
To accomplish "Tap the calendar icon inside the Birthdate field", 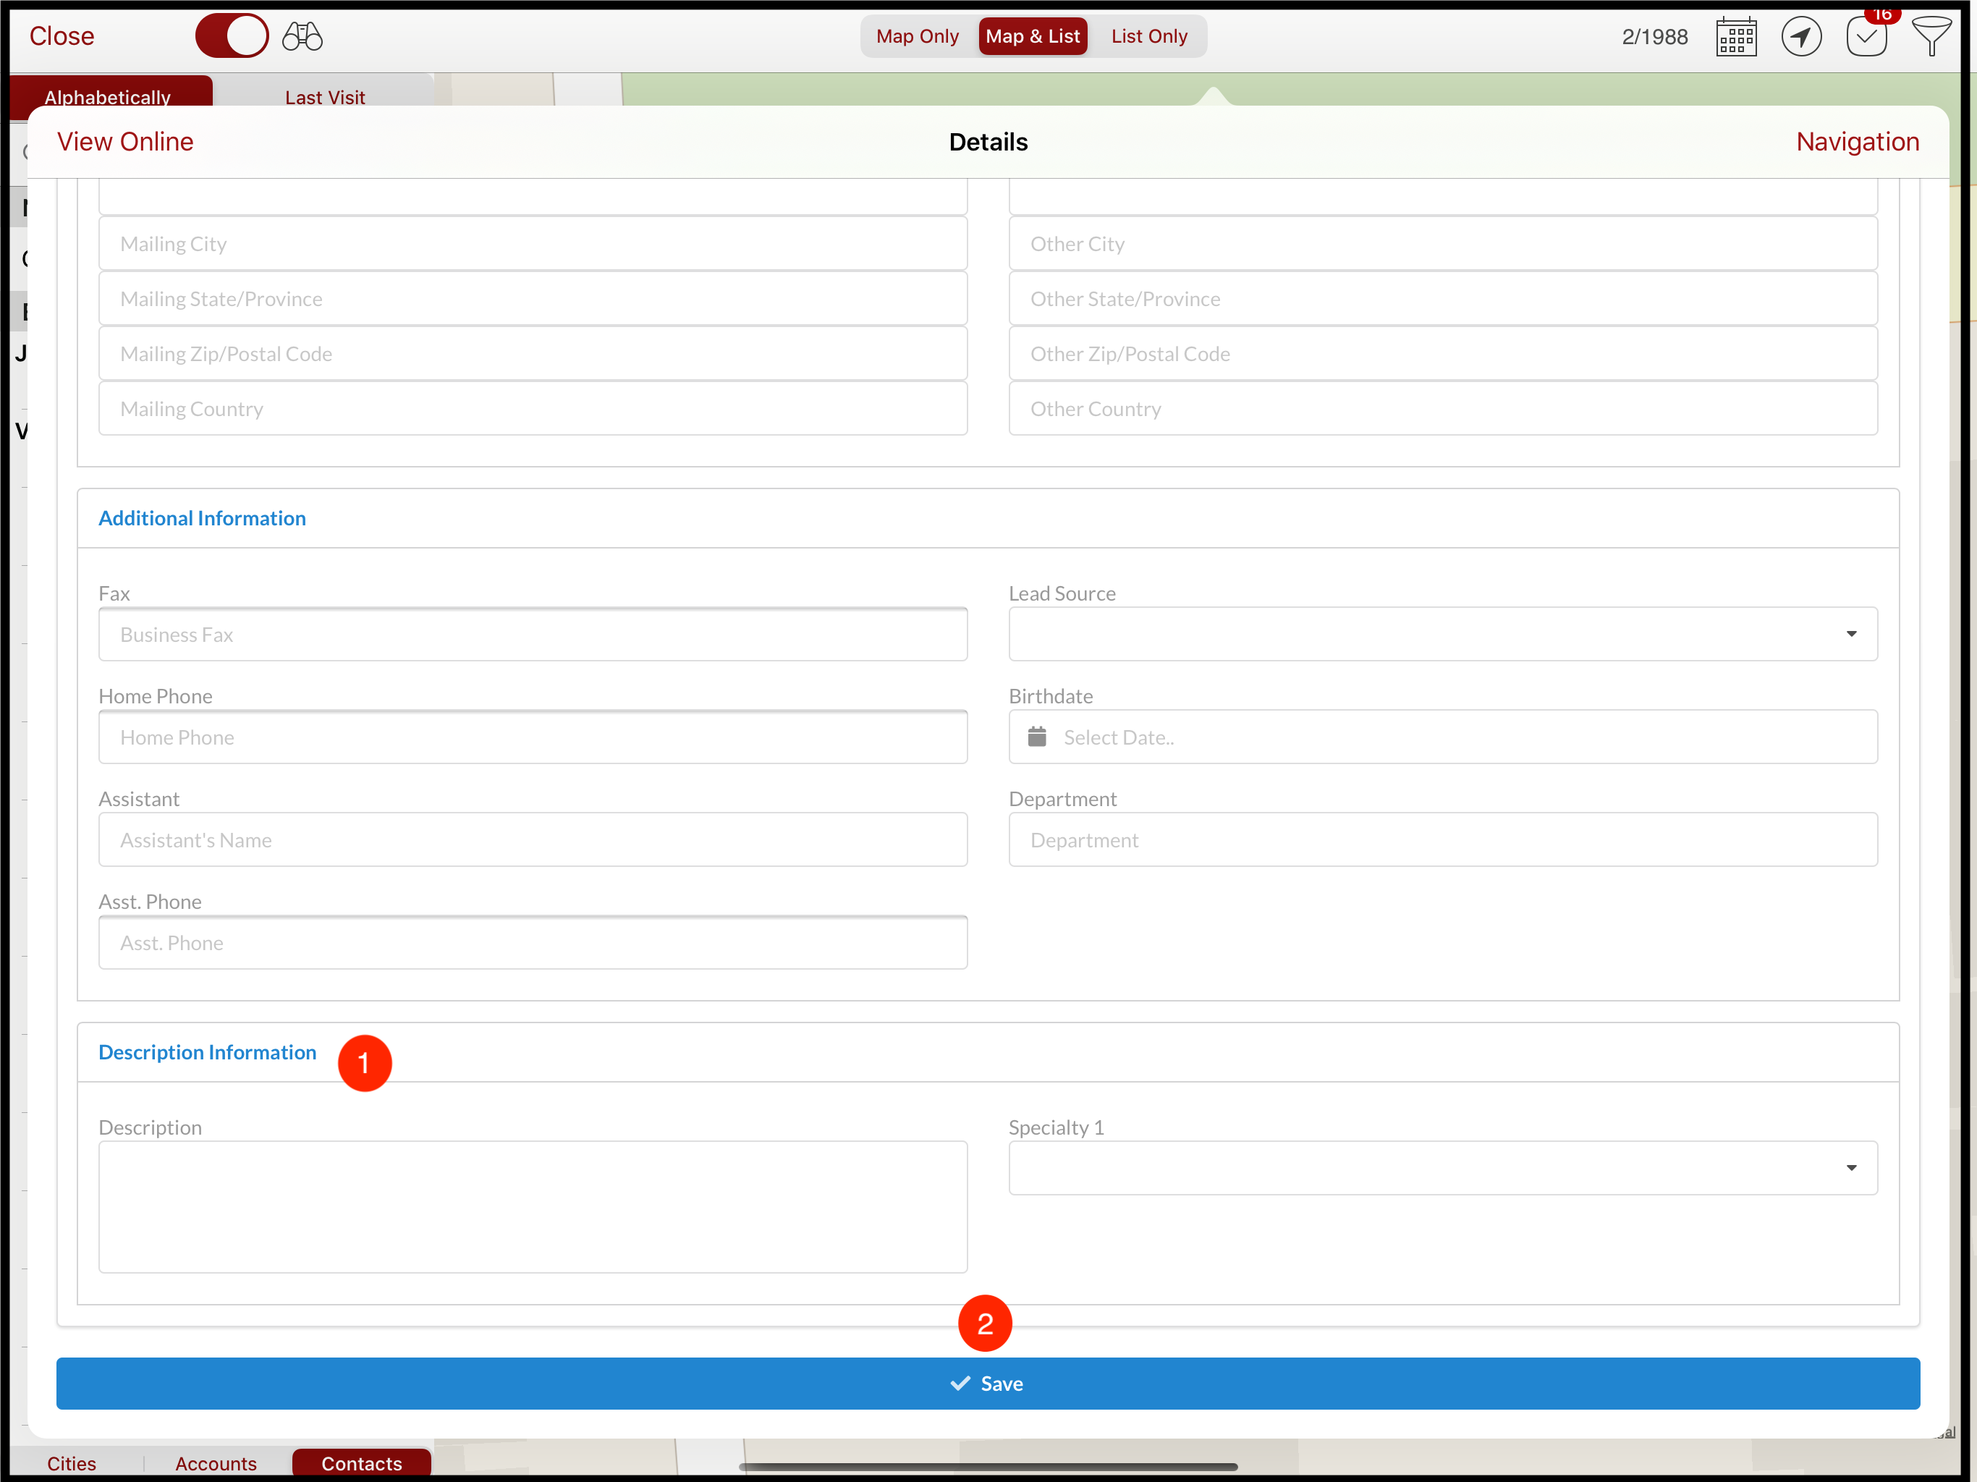I will tap(1037, 737).
